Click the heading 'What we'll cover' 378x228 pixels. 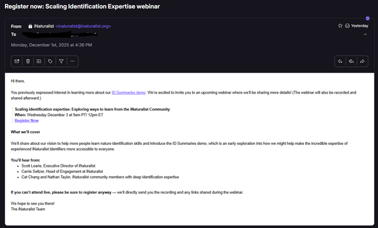(x=25, y=132)
